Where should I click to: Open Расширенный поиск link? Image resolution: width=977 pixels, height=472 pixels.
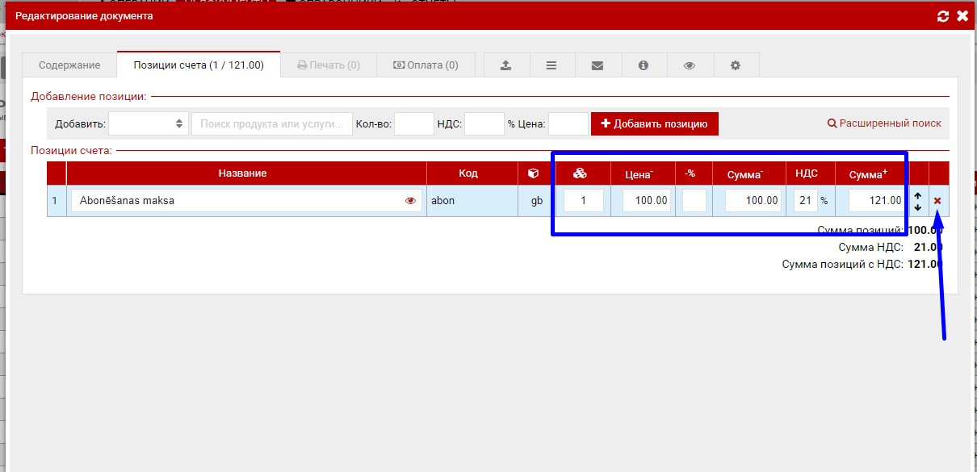884,123
